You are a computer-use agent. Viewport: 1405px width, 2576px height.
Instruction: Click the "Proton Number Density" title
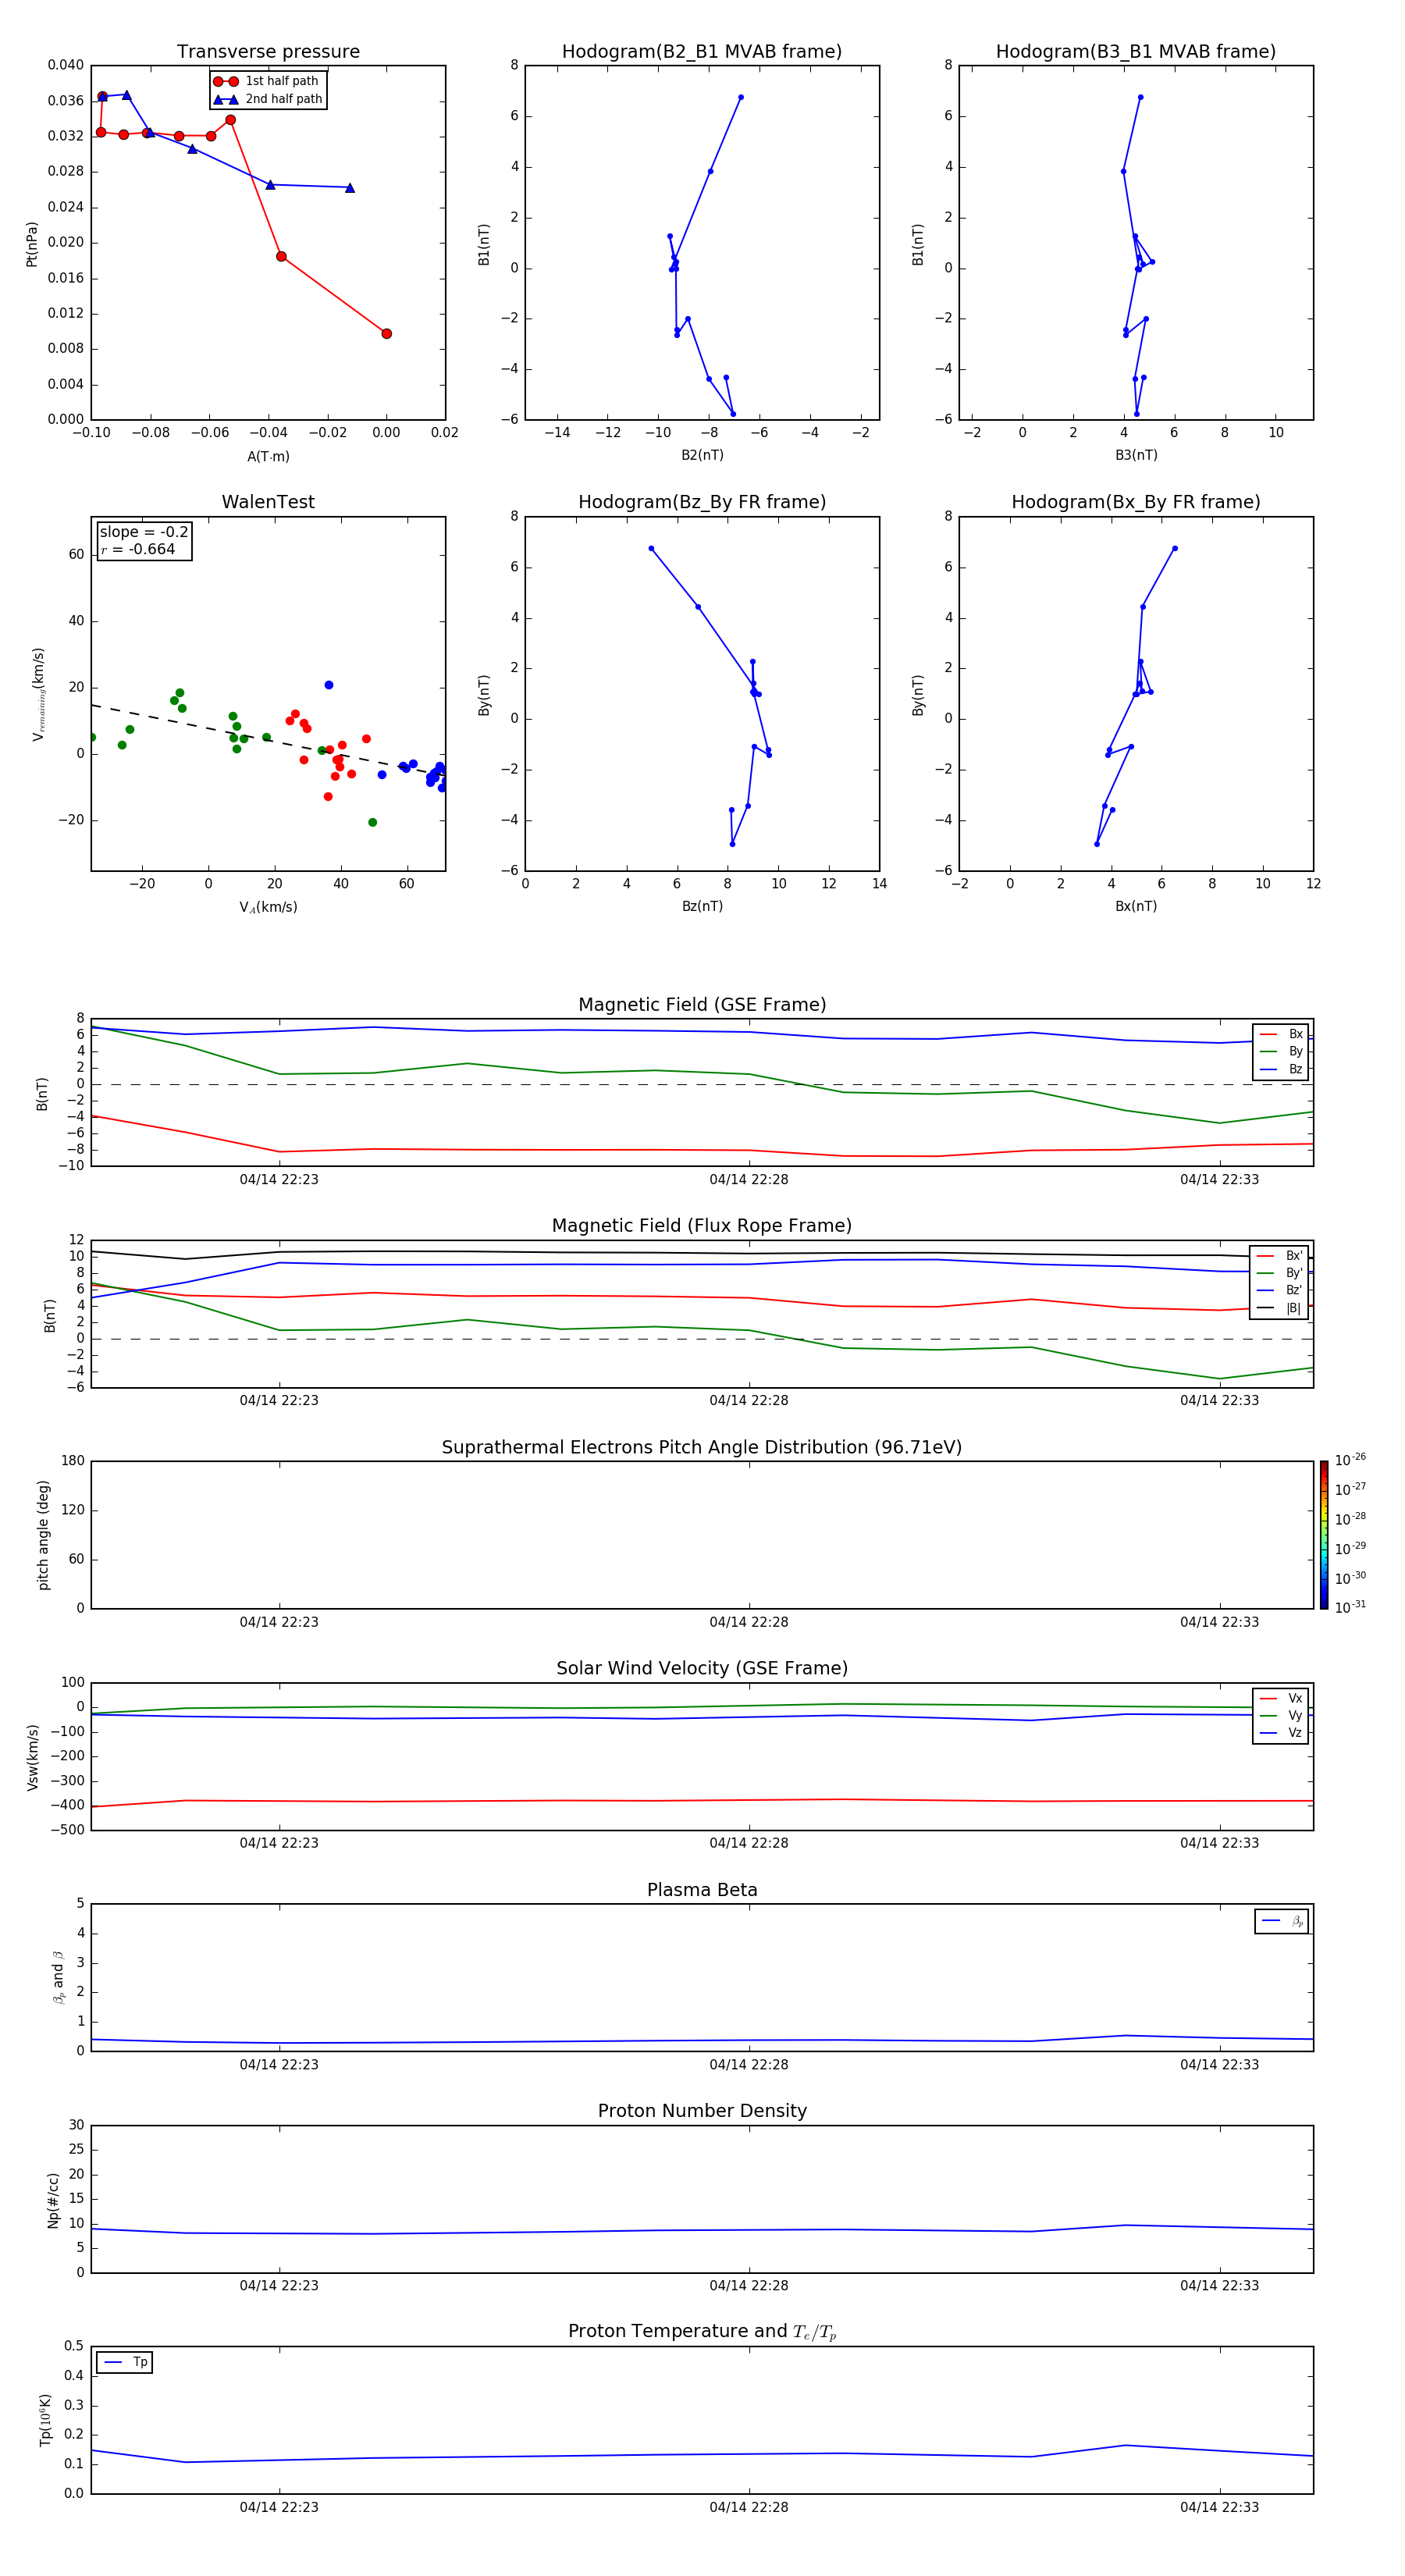click(x=702, y=2111)
